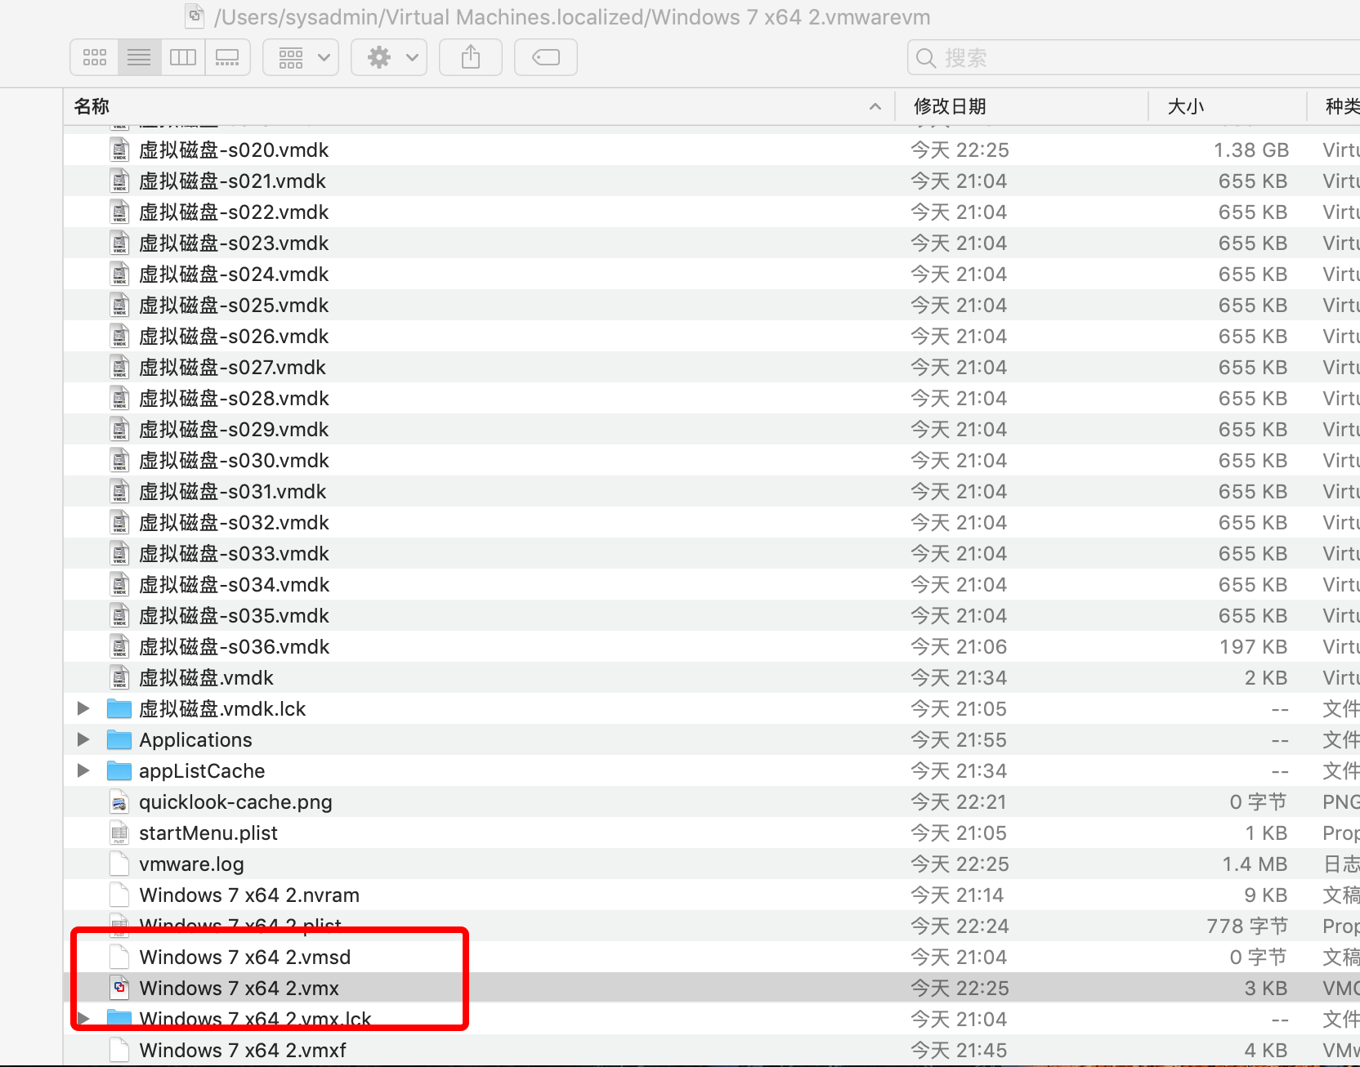This screenshot has width=1360, height=1067.
Task: Click the 9 KB size of the .nvram file
Action: [1266, 895]
